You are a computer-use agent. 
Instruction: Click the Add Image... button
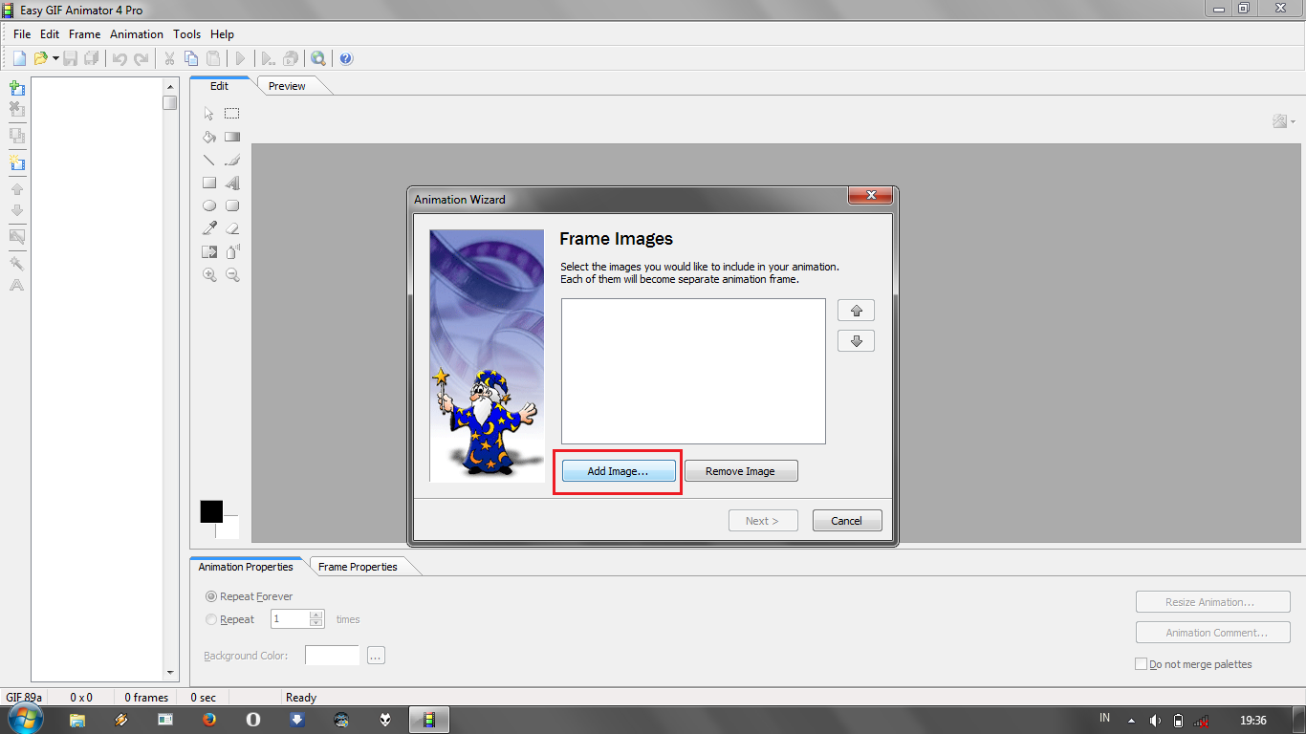[618, 471]
